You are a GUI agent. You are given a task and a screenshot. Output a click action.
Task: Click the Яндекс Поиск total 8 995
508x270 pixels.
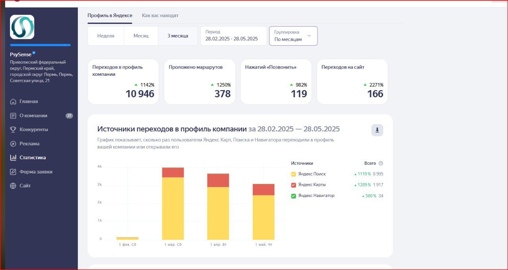[x=378, y=174]
